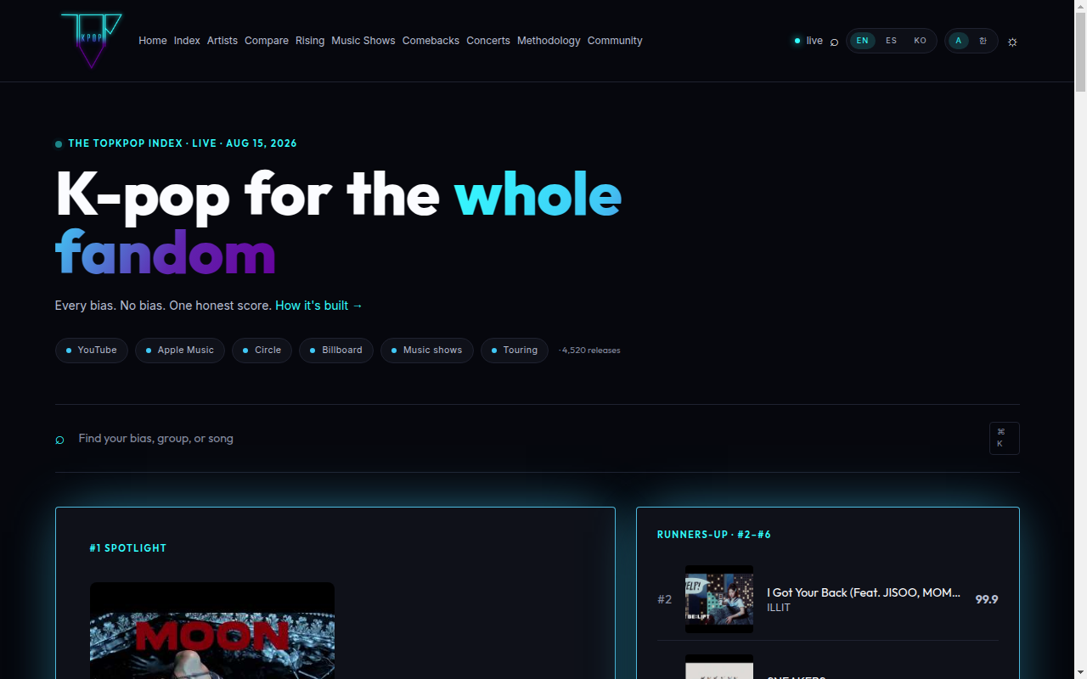Follow the "How it's built →" link
The height and width of the screenshot is (679, 1087).
319,306
